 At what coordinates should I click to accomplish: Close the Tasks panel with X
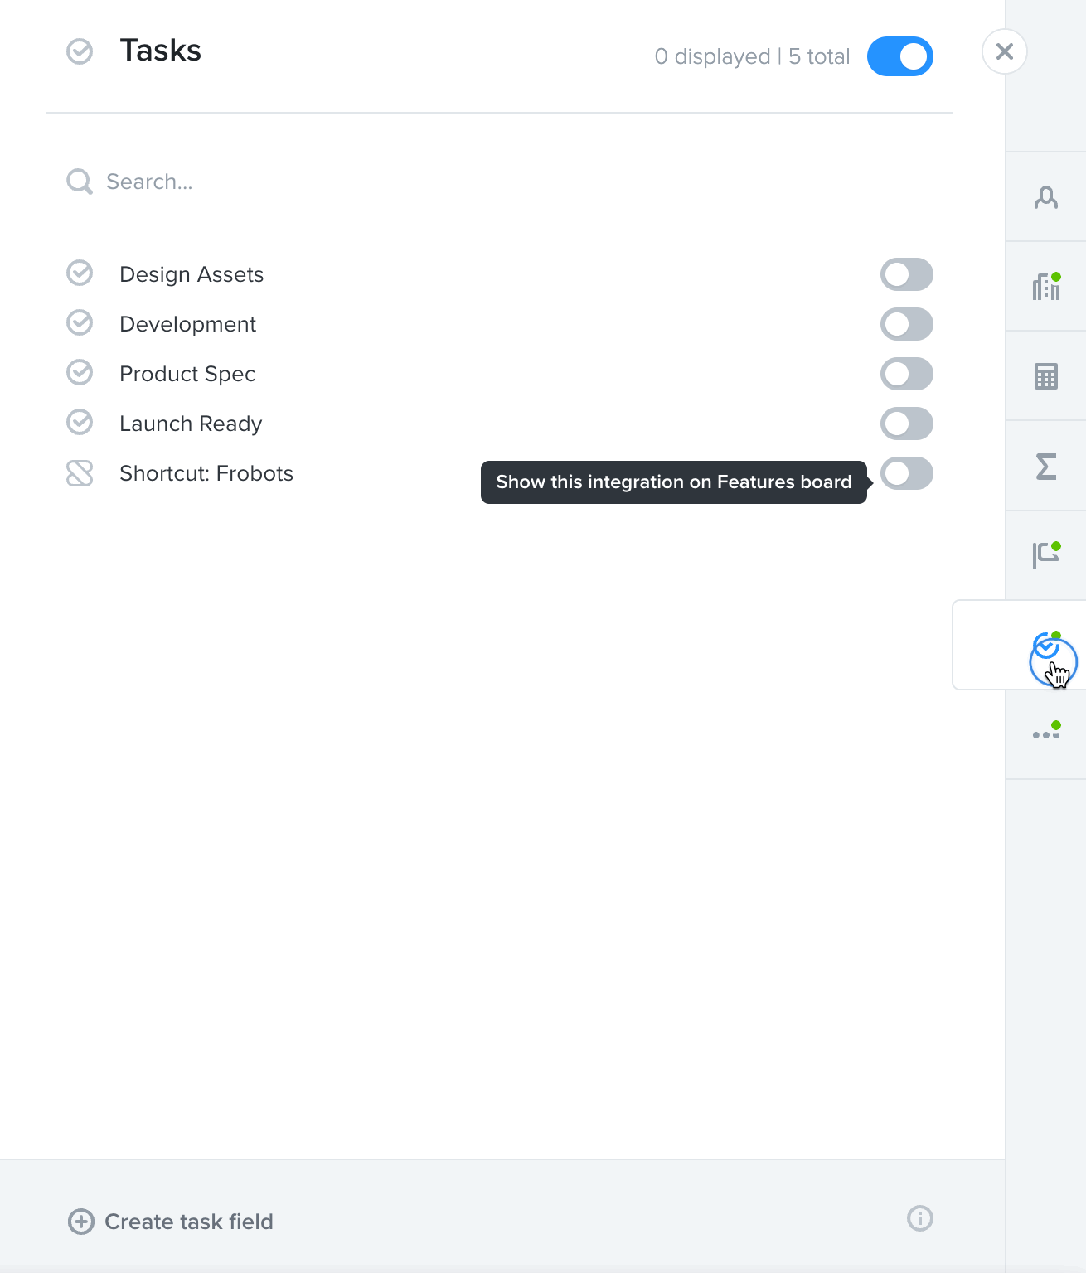tap(1005, 51)
